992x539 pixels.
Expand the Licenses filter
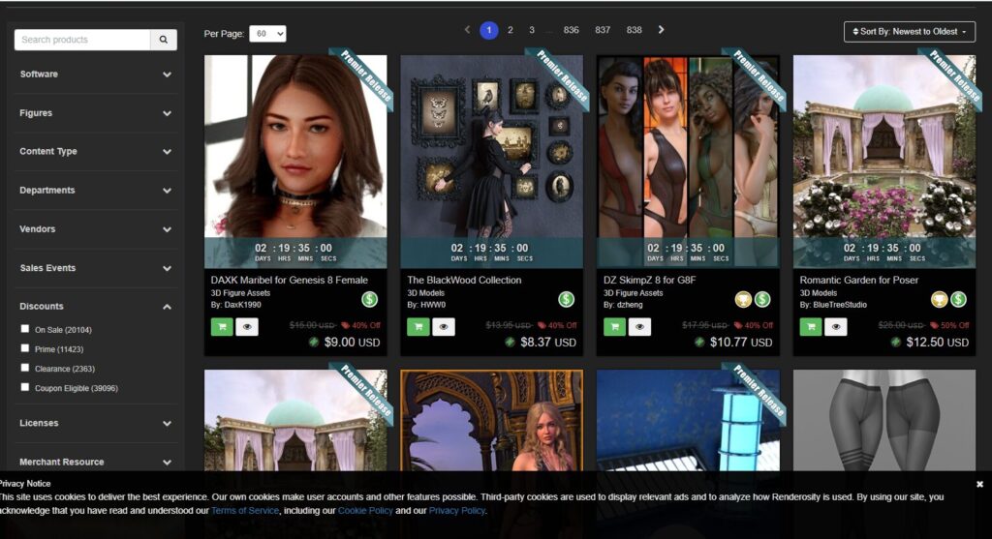96,424
